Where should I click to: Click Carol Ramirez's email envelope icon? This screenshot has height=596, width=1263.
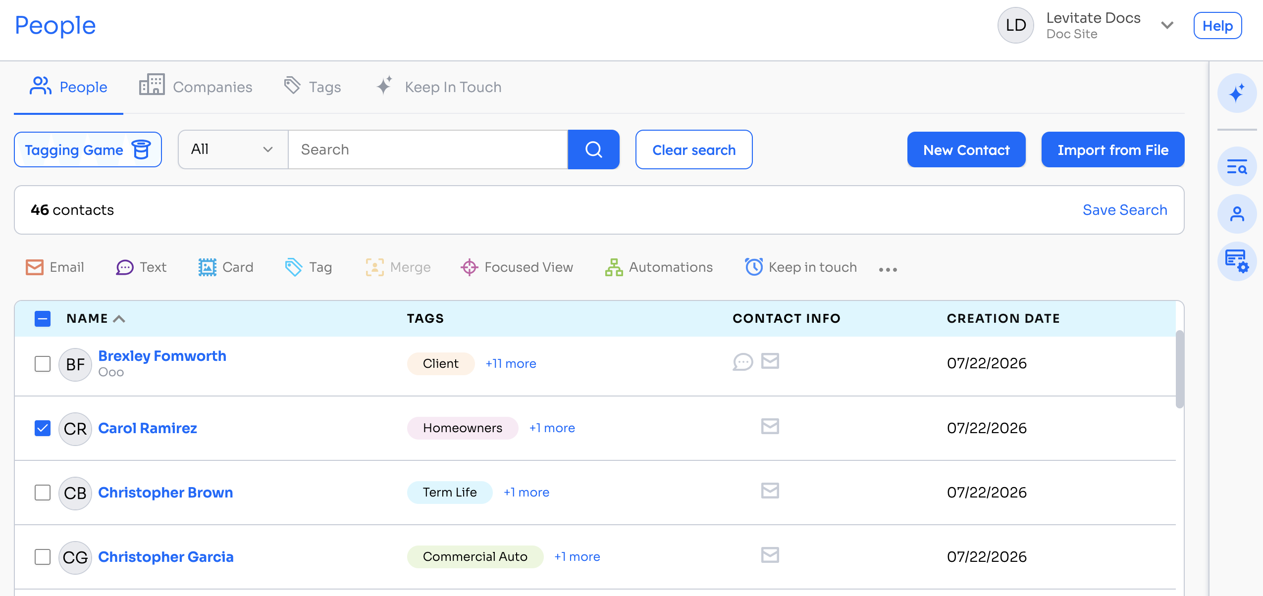pos(770,426)
